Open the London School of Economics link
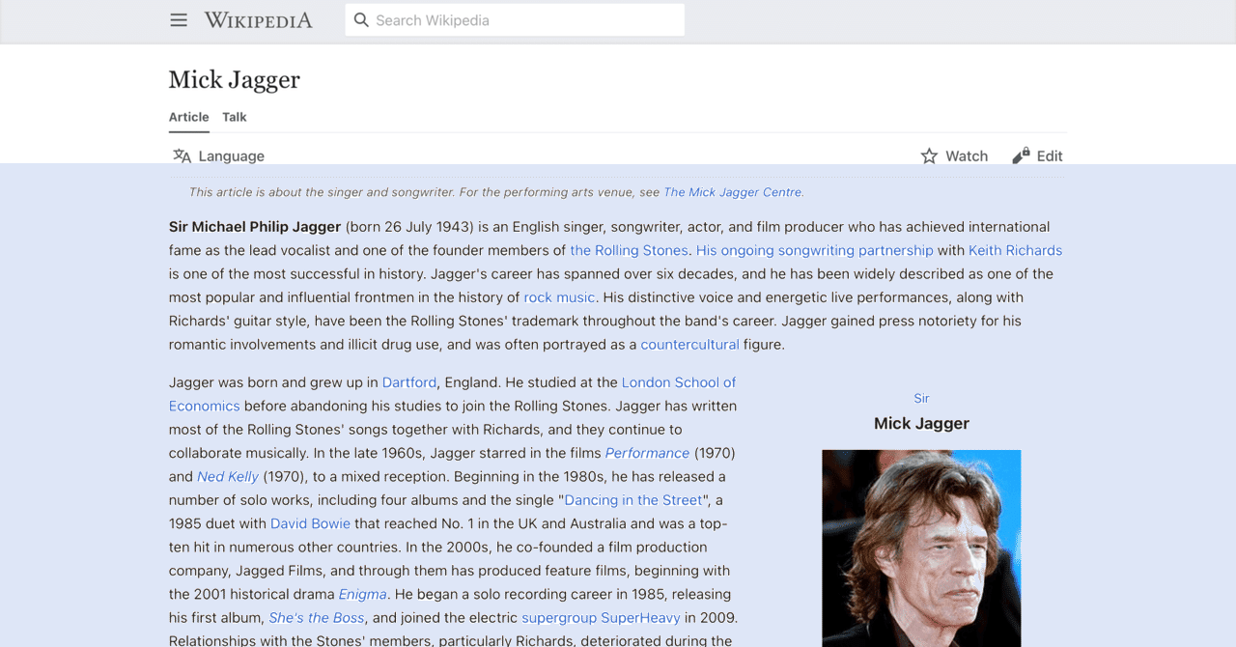Image resolution: width=1236 pixels, height=647 pixels. click(679, 382)
